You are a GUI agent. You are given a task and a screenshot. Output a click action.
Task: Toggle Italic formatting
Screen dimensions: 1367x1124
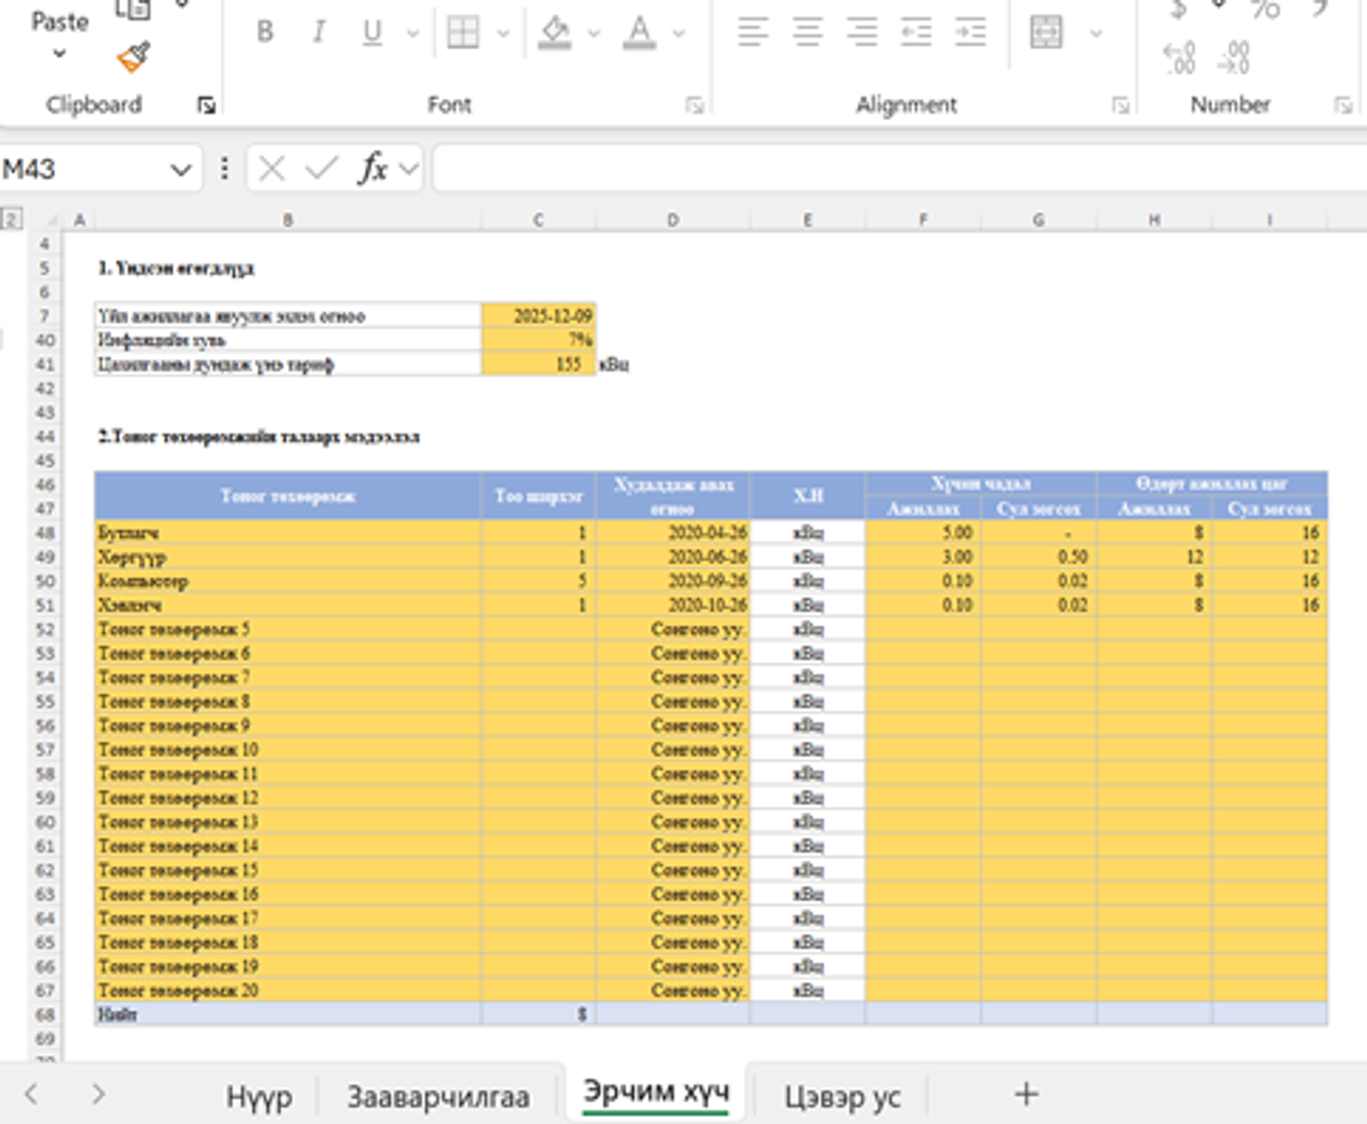pyautogui.click(x=319, y=33)
